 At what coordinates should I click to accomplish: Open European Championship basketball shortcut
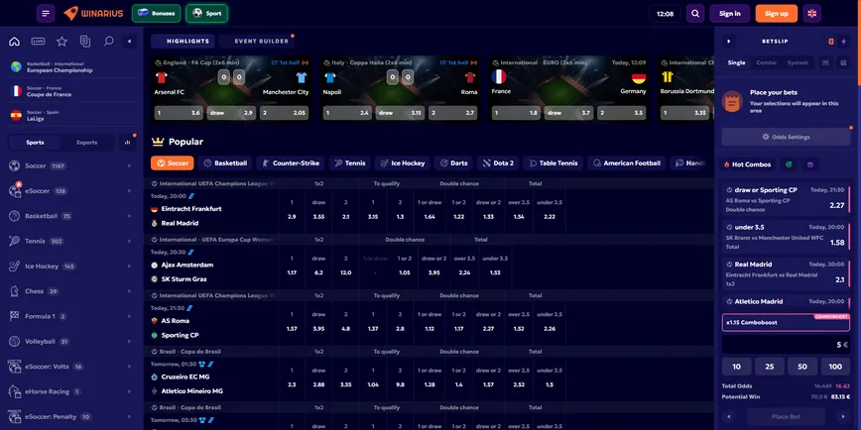click(x=71, y=67)
